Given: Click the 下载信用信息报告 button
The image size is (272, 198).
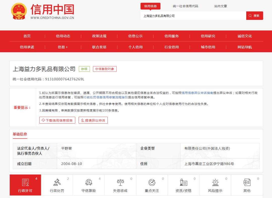Looking at the screenshot, I should [57, 120].
